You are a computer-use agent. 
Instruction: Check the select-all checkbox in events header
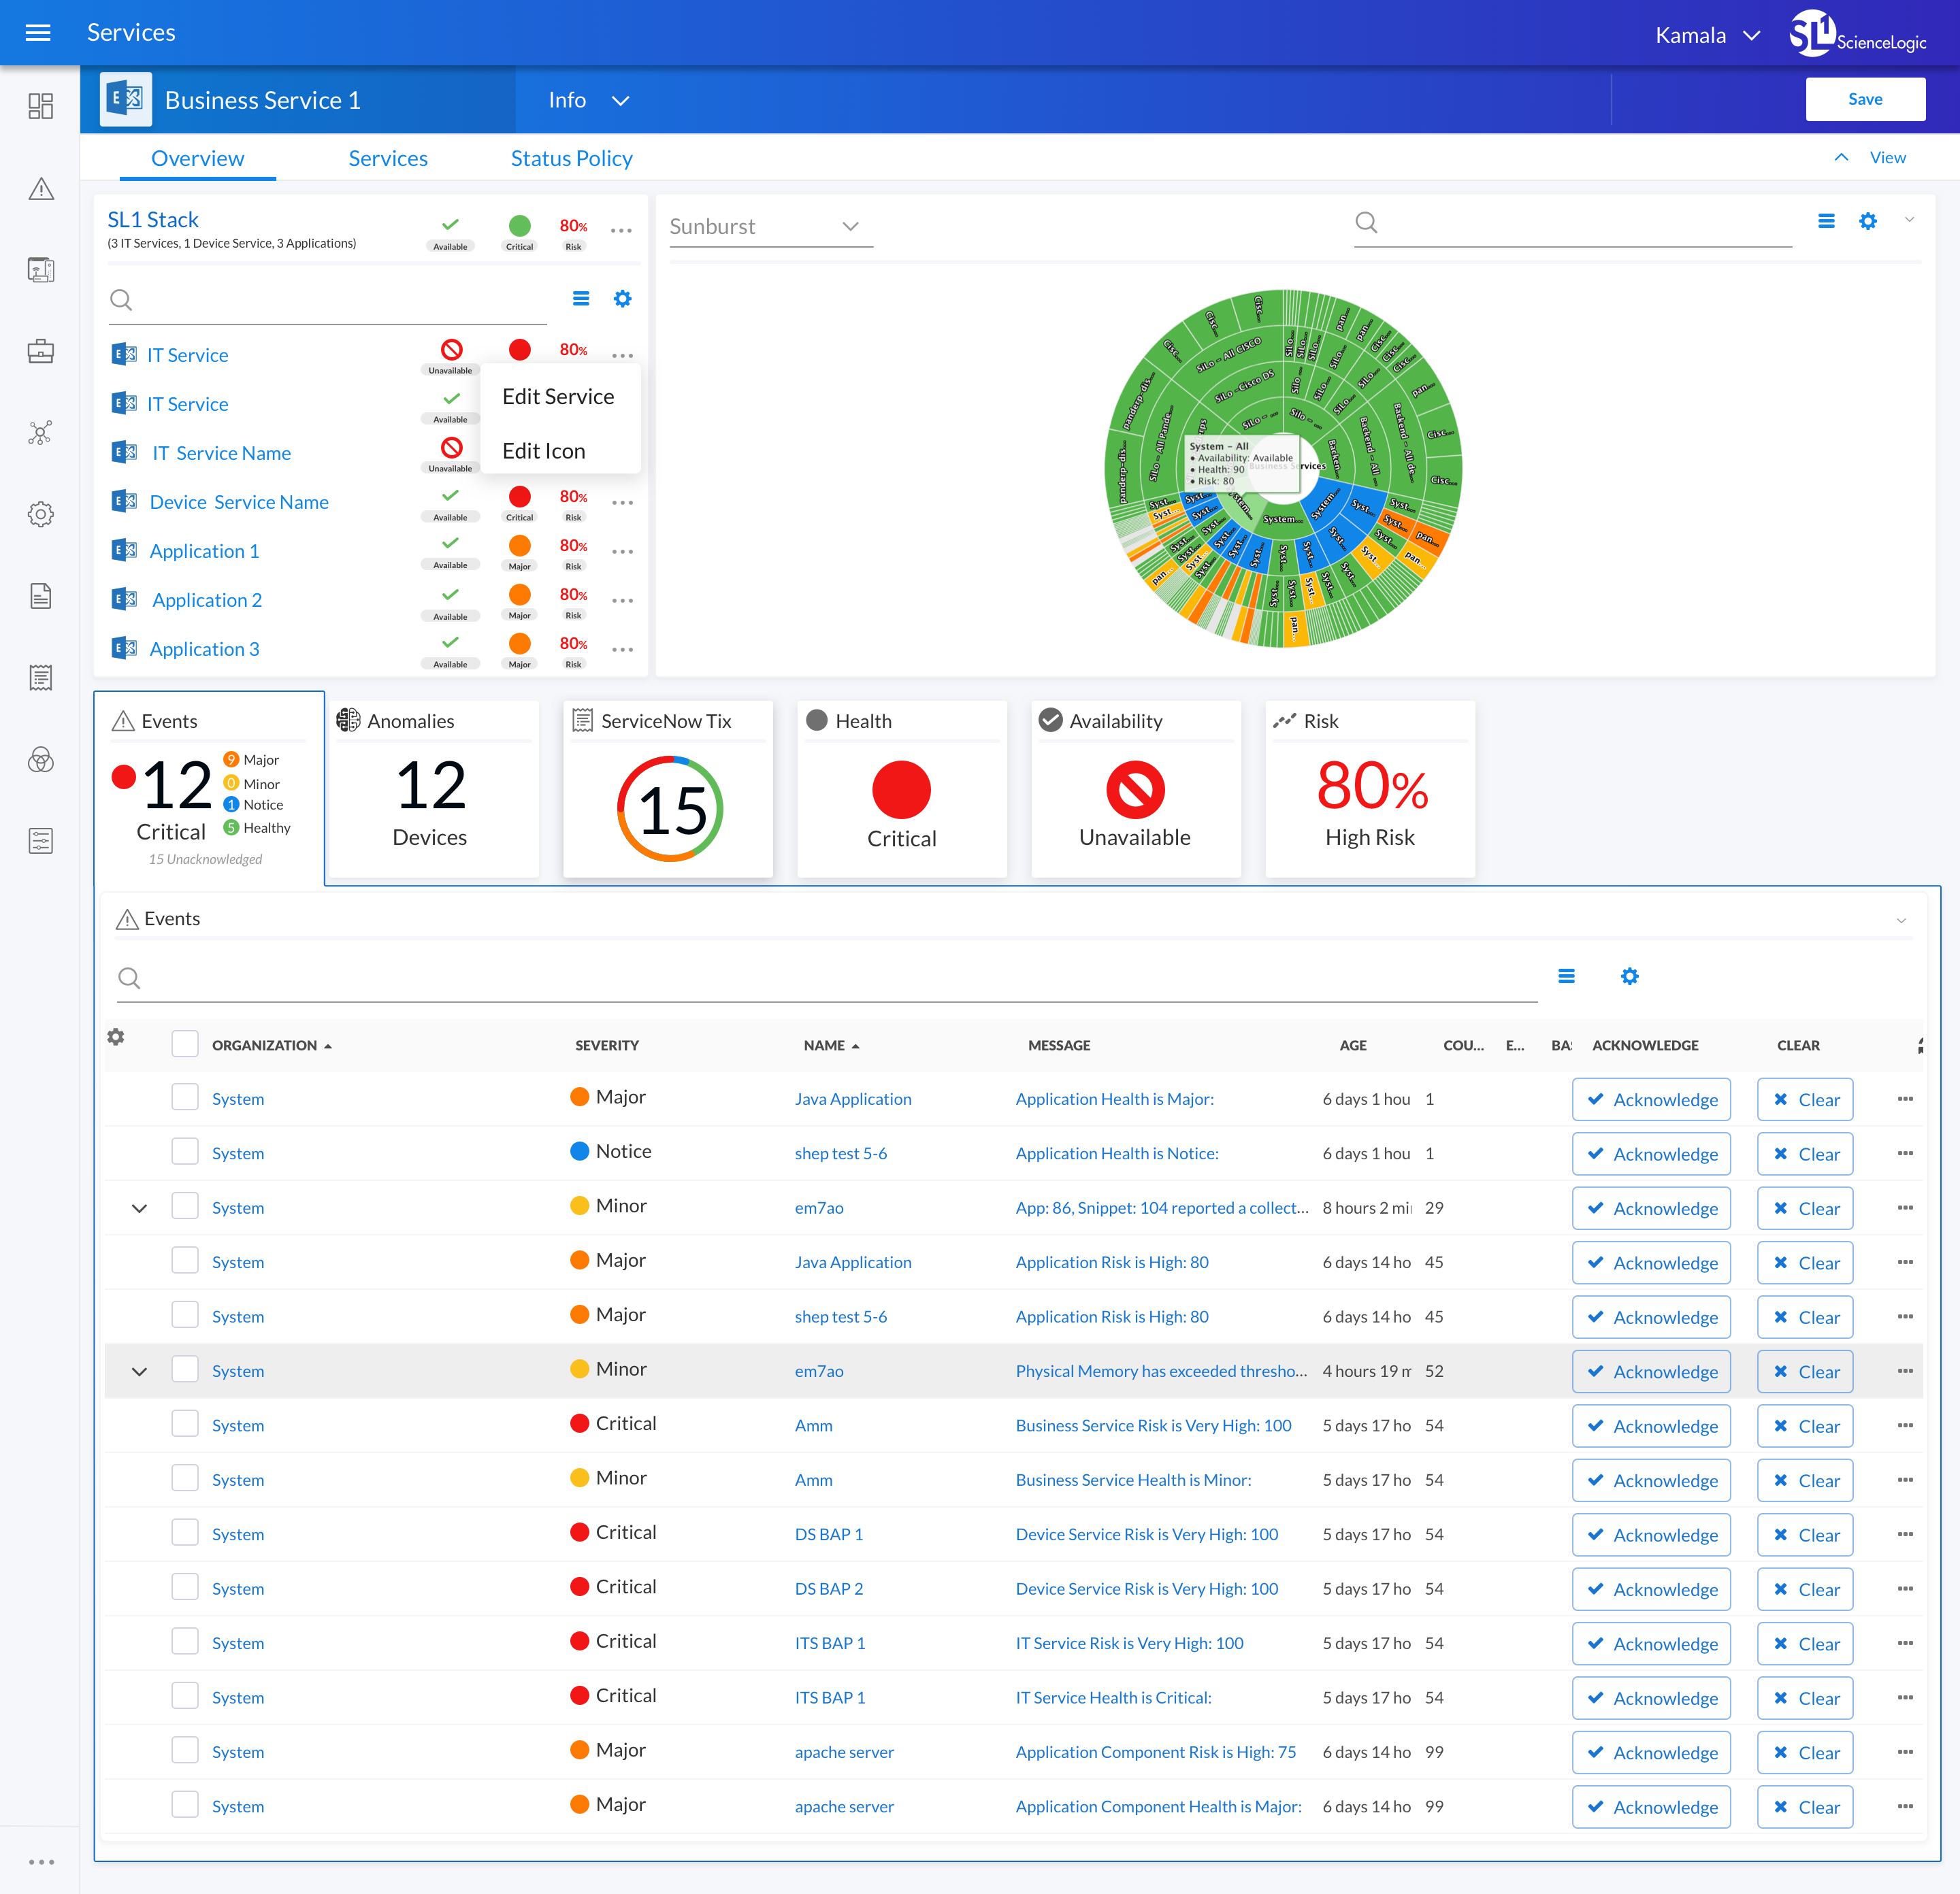[x=185, y=1044]
